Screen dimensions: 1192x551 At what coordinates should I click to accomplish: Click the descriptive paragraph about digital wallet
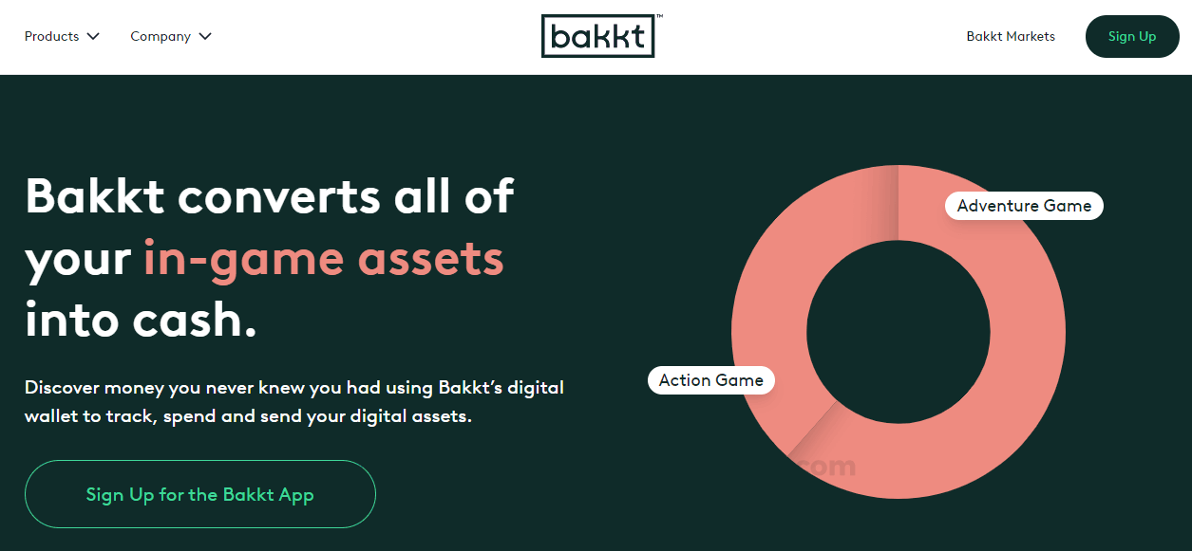click(293, 402)
